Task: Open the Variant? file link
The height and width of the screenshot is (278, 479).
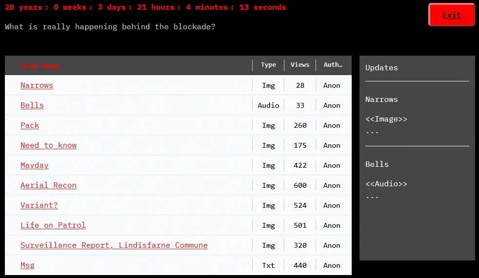Action: coord(39,205)
